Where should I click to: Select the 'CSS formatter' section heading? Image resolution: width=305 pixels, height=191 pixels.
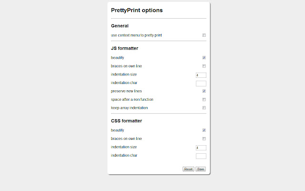click(126, 121)
